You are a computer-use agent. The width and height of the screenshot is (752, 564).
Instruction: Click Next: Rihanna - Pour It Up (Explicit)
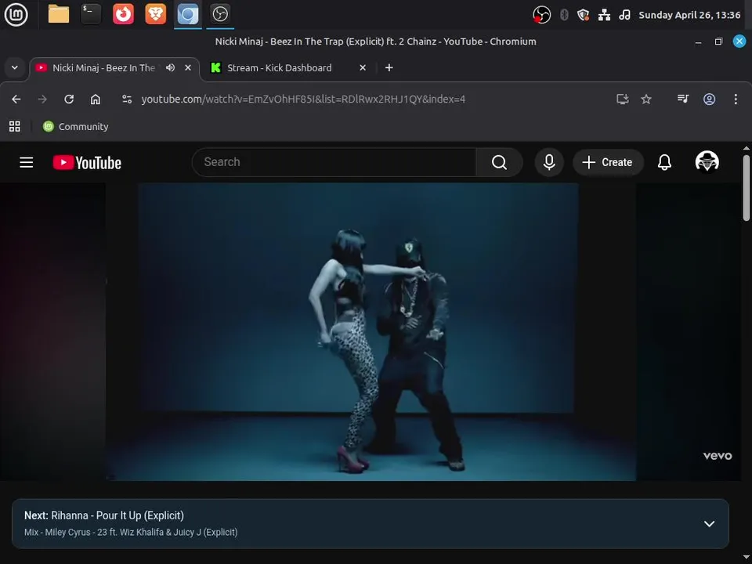[x=104, y=515]
